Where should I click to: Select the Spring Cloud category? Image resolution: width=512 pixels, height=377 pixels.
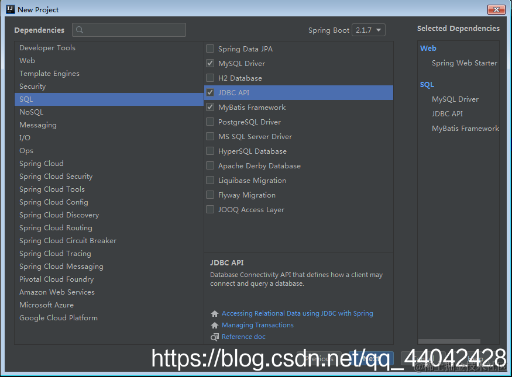tap(109, 164)
